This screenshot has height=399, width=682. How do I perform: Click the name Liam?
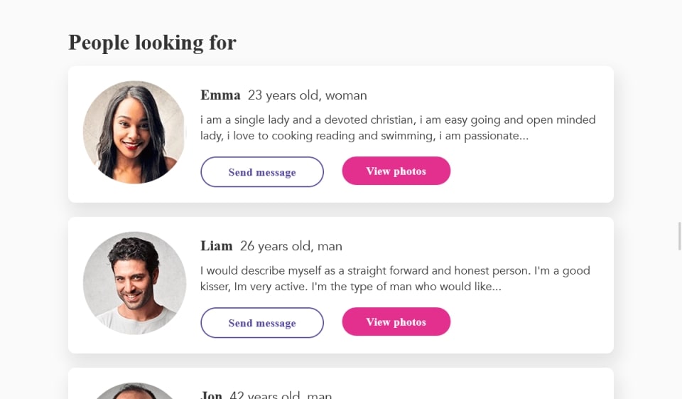click(x=217, y=246)
